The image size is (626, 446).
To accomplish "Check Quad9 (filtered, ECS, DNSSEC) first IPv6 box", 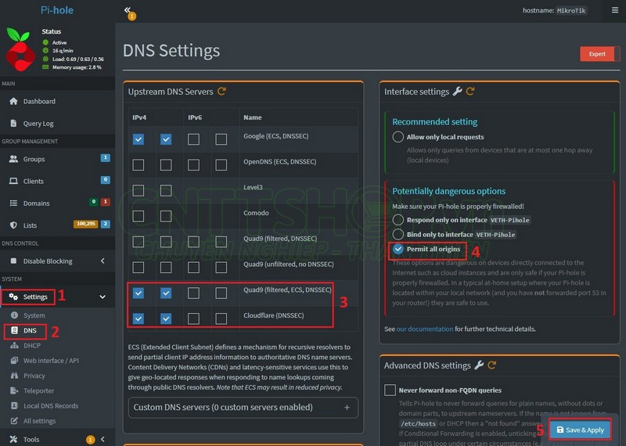I will point(193,293).
